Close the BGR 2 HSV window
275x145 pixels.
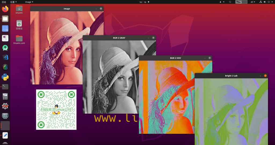pyautogui.click(x=210, y=58)
